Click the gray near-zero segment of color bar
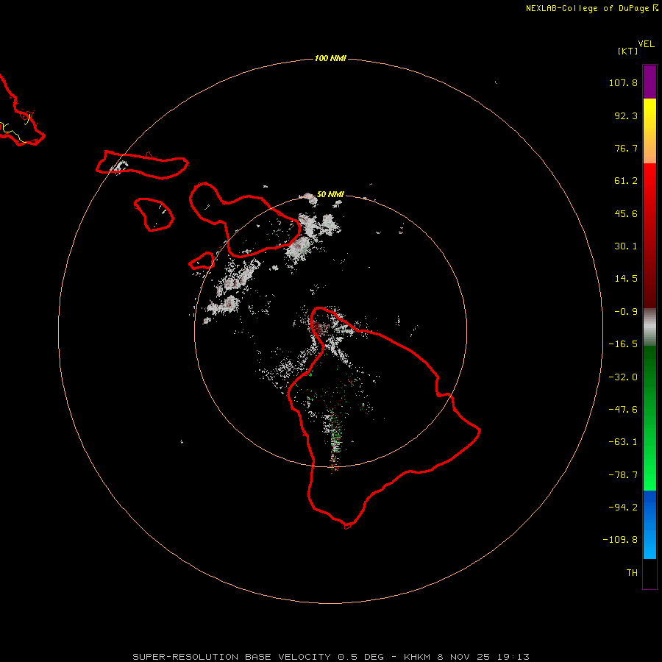This screenshot has height=662, width=662. click(x=649, y=327)
